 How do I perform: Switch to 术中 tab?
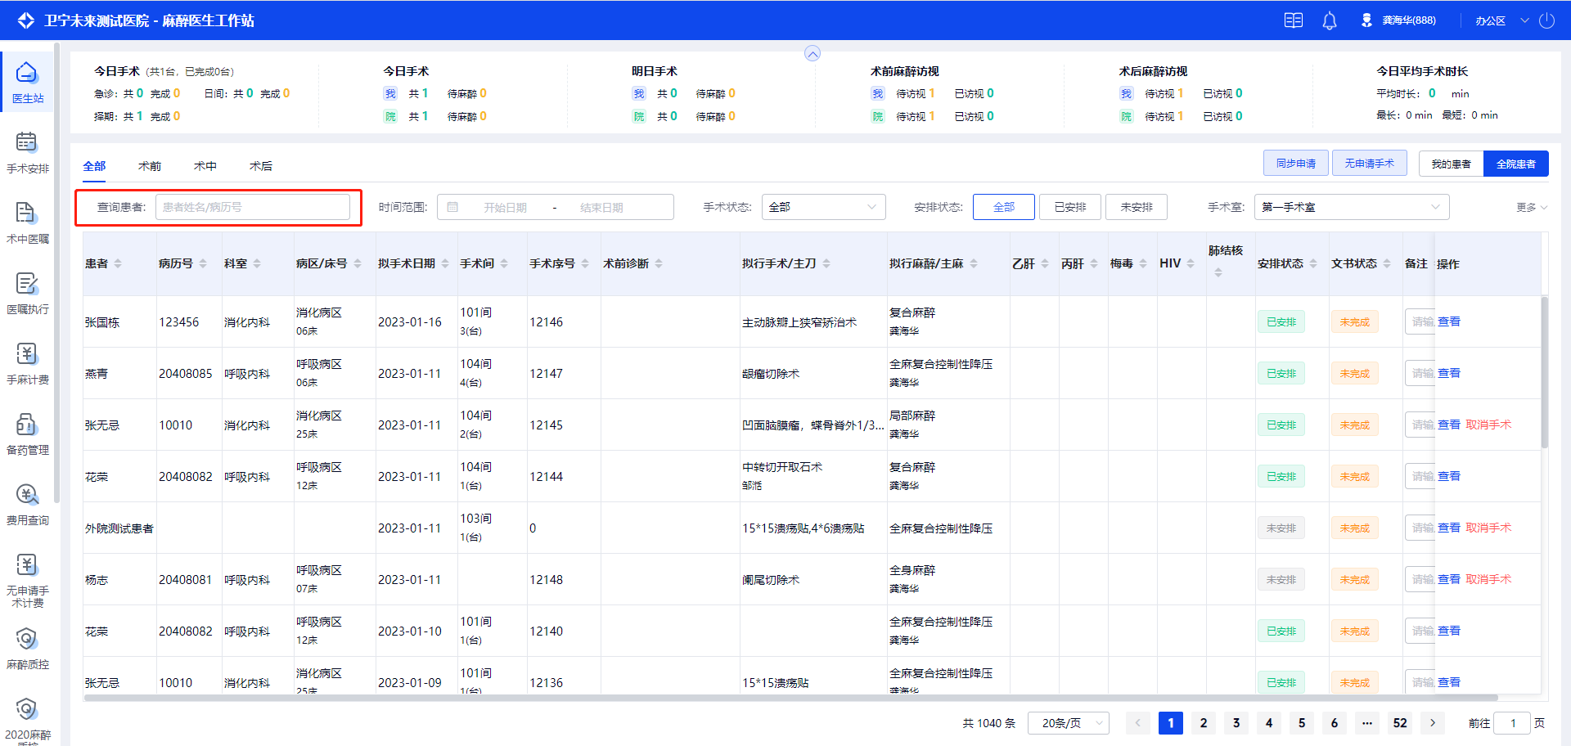(205, 166)
